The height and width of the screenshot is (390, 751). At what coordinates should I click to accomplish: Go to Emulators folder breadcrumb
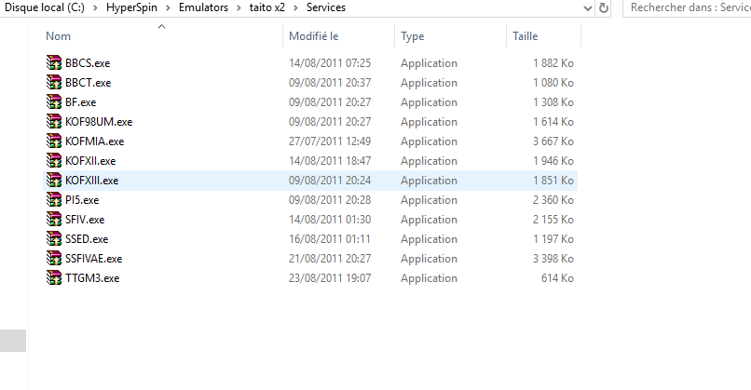point(203,7)
